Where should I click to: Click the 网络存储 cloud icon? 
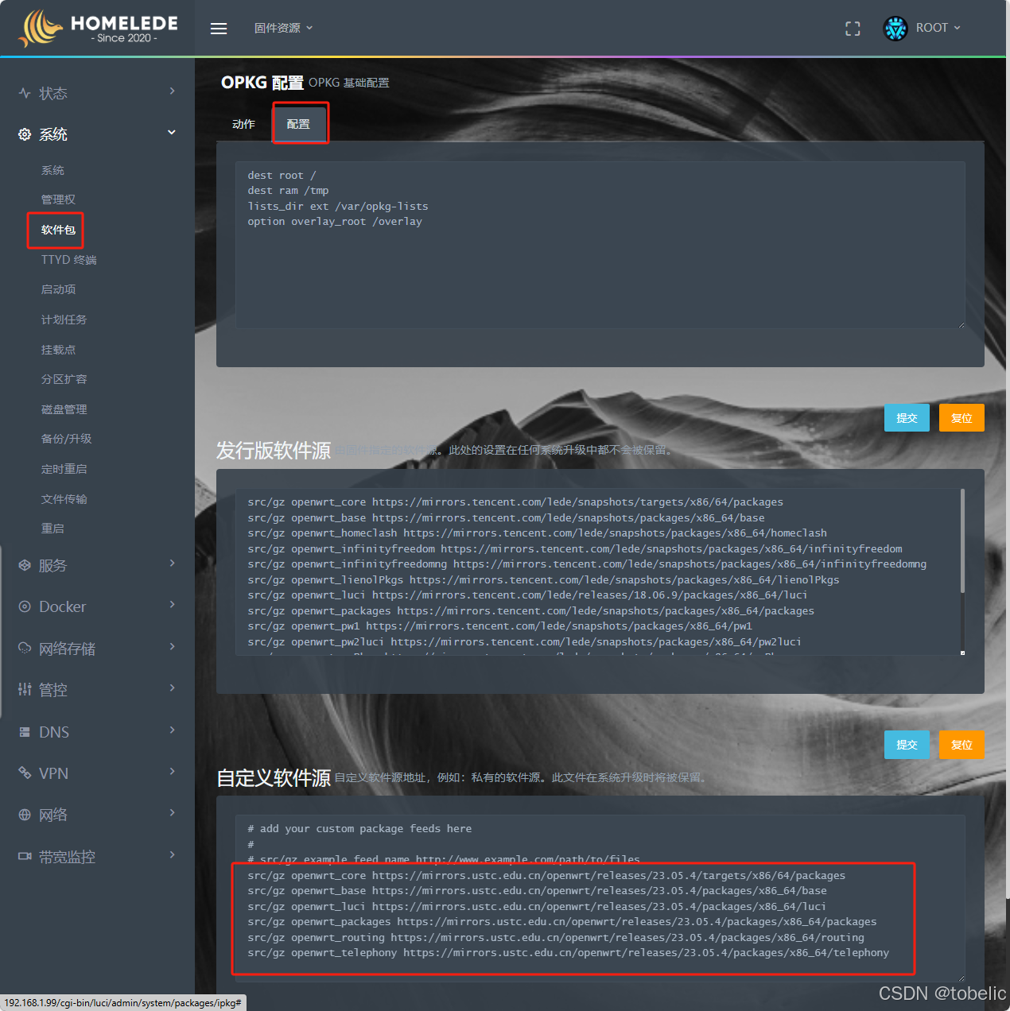tap(25, 649)
